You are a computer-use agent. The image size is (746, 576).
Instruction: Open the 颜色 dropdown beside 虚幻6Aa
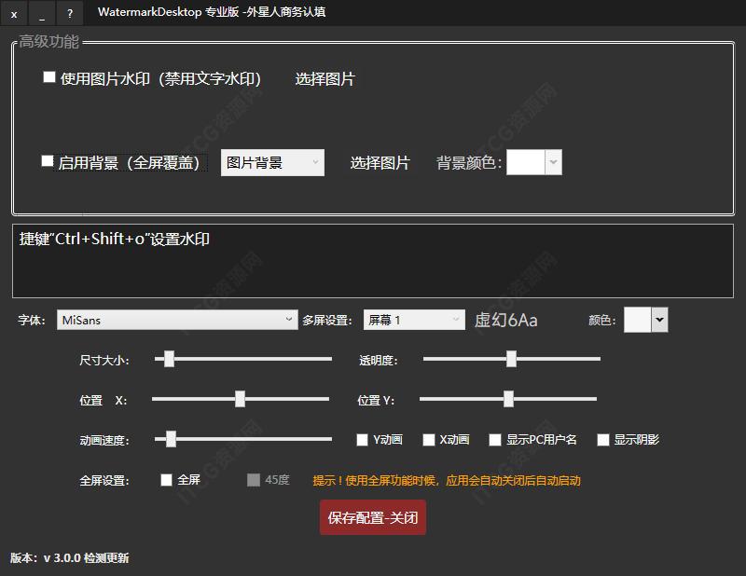coord(656,319)
